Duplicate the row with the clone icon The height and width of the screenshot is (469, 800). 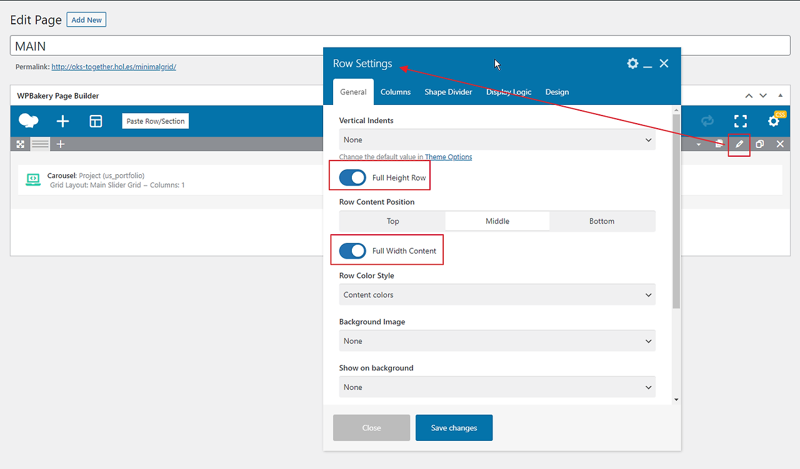(759, 144)
